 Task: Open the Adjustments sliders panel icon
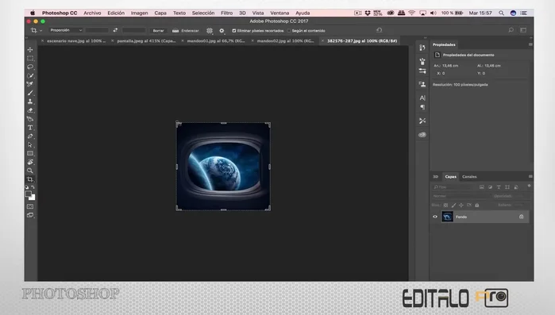422,71
